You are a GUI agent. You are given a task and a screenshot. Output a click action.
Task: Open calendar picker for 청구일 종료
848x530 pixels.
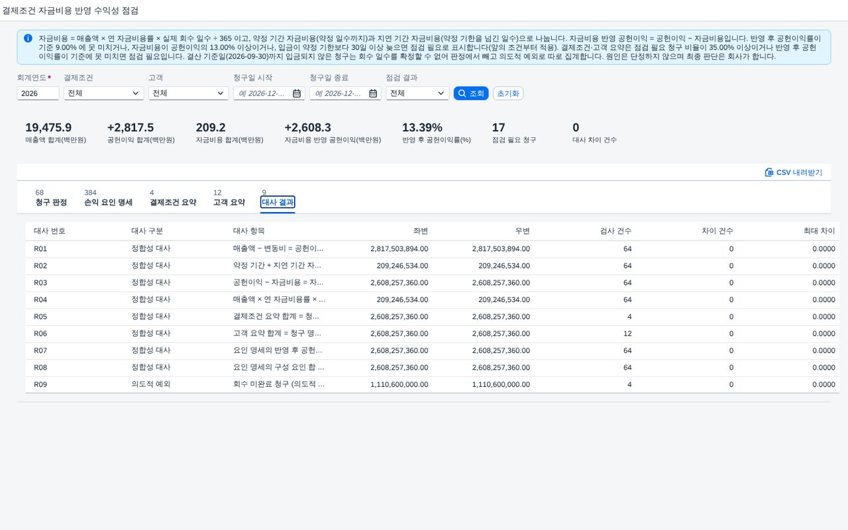click(x=372, y=93)
